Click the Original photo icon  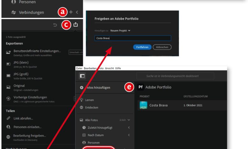8,87
